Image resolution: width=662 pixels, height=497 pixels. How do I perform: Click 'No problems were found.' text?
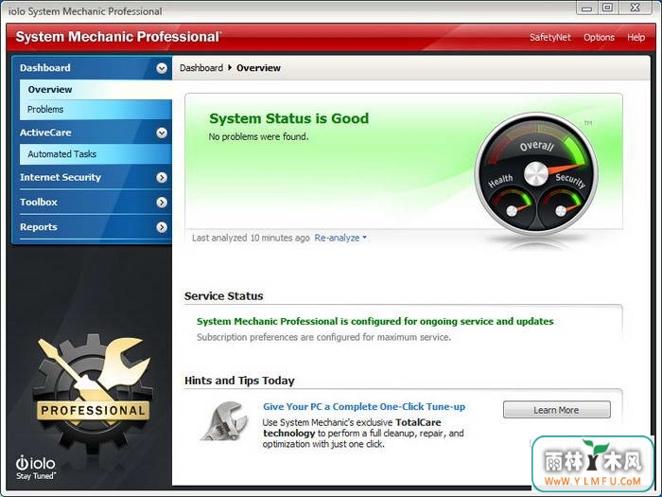[258, 137]
